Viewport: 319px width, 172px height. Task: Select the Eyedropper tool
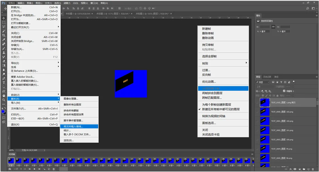tap(4, 40)
